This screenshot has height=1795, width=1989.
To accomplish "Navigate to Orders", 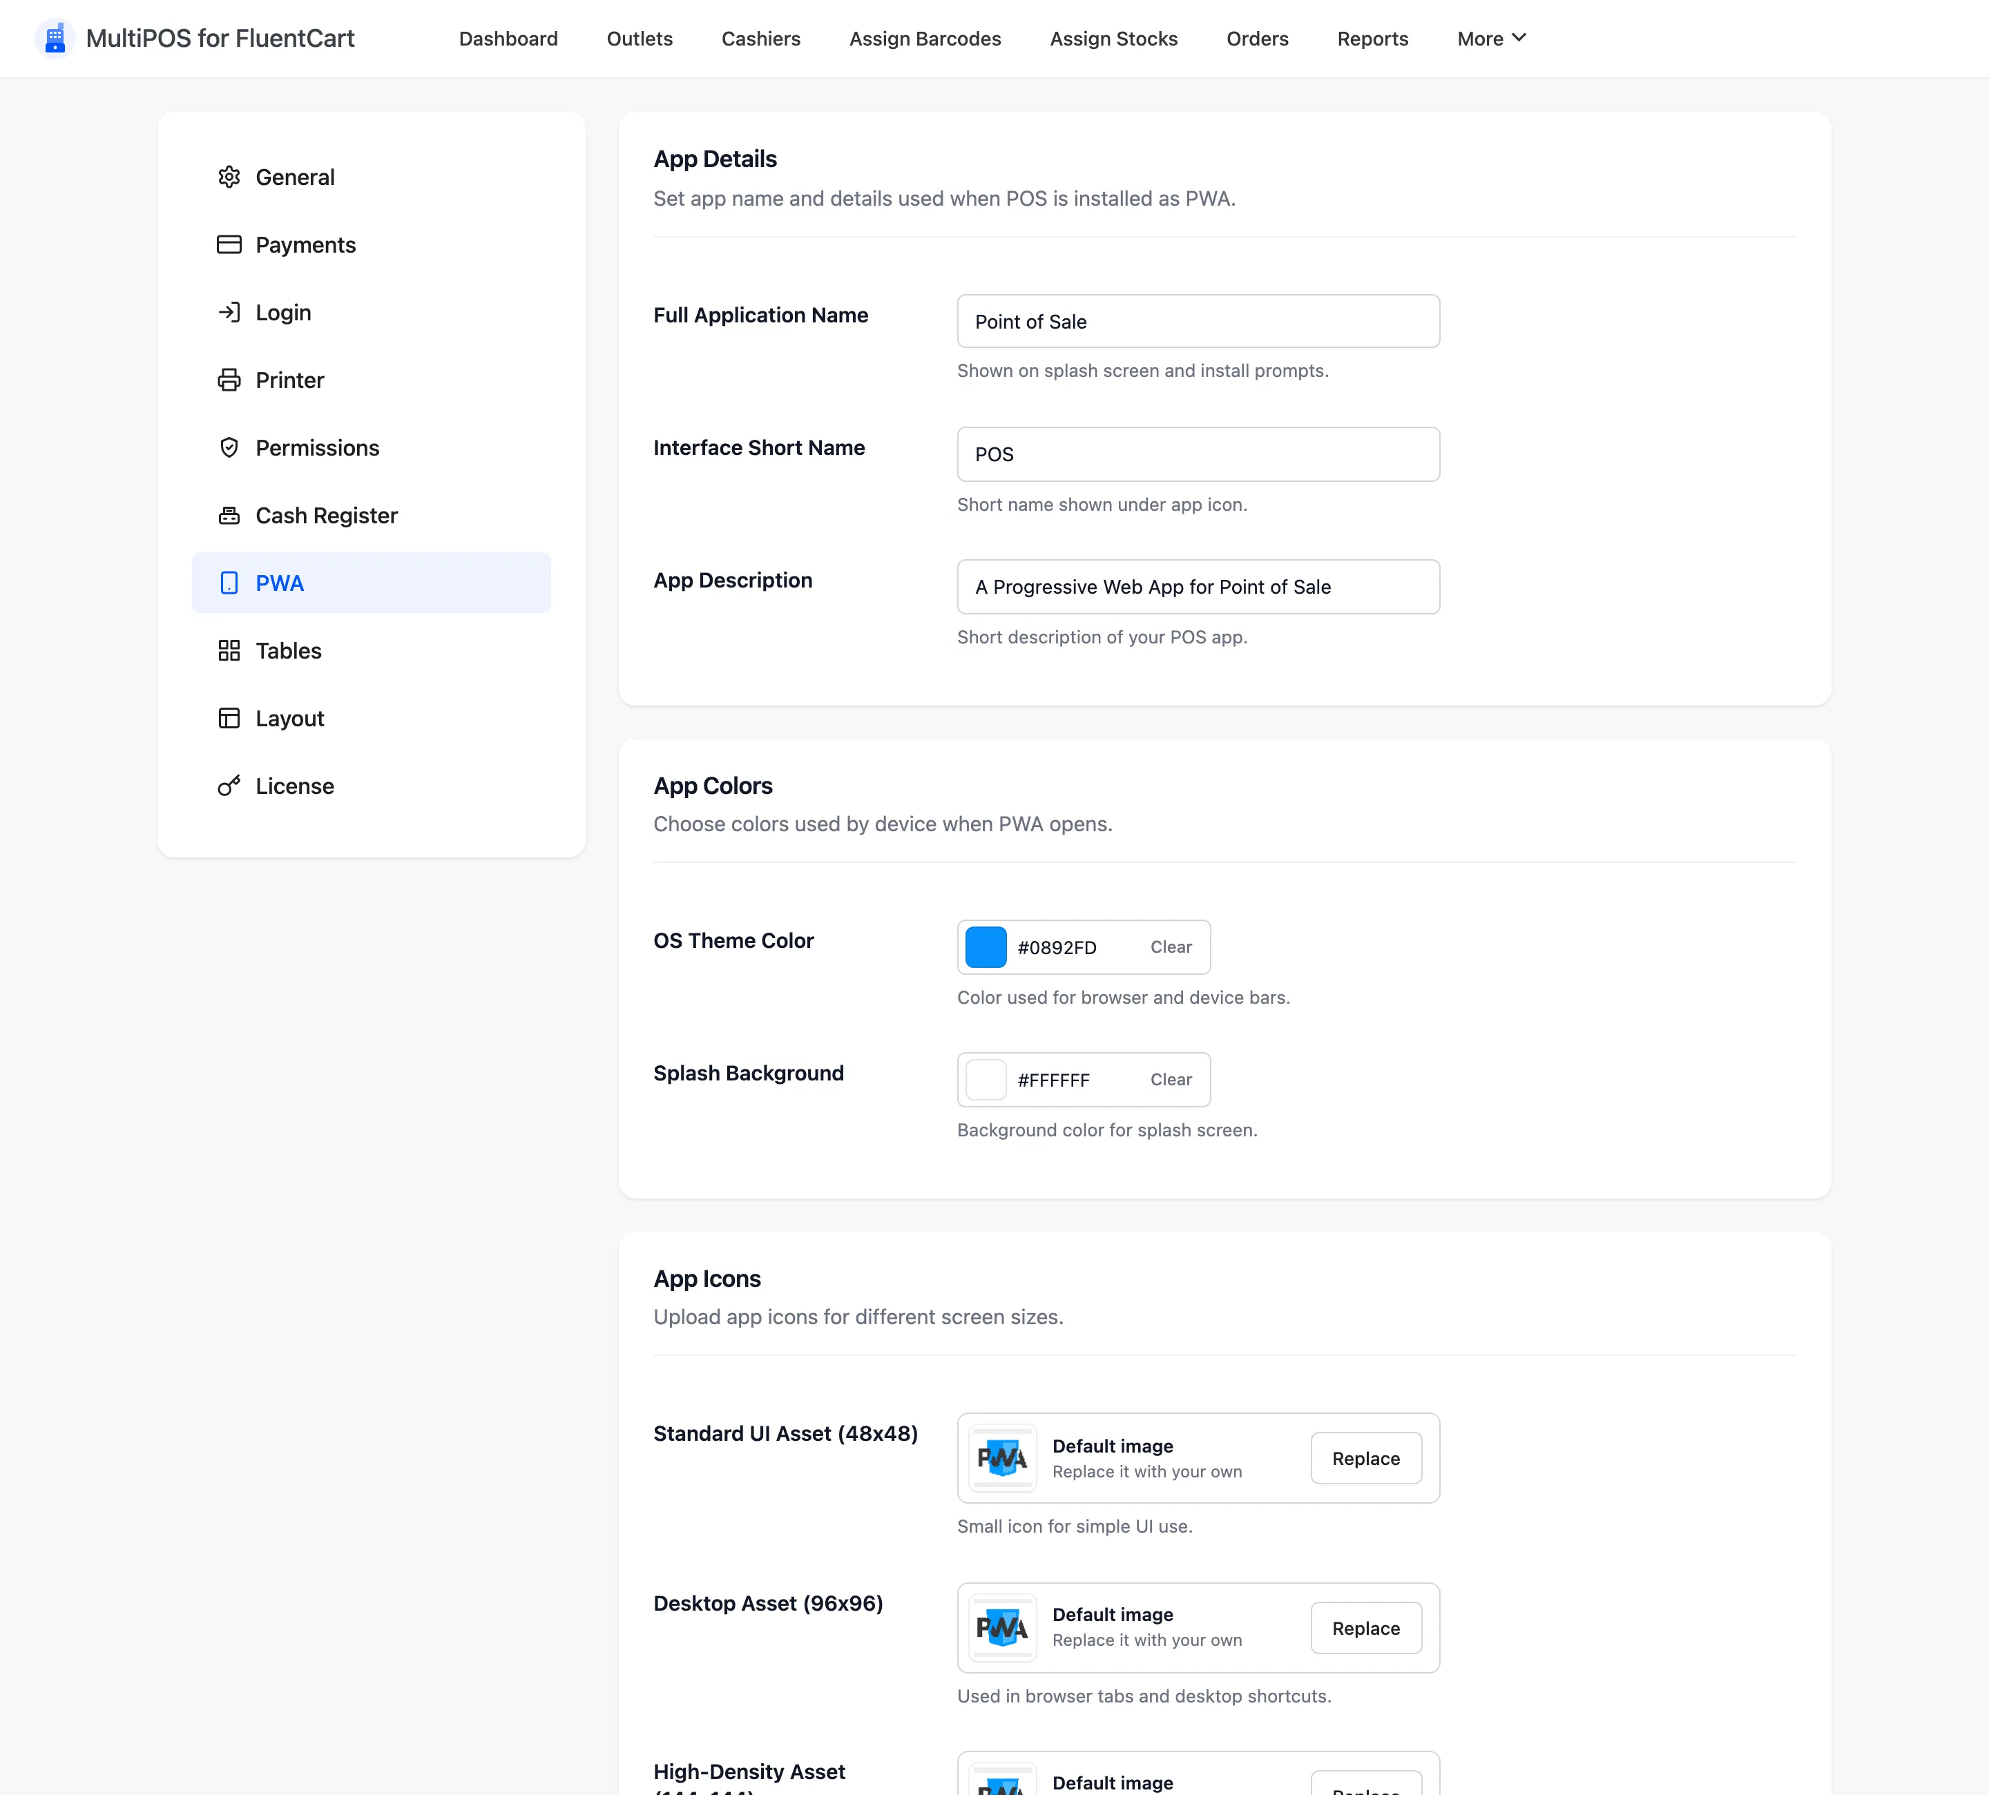I will (x=1257, y=39).
